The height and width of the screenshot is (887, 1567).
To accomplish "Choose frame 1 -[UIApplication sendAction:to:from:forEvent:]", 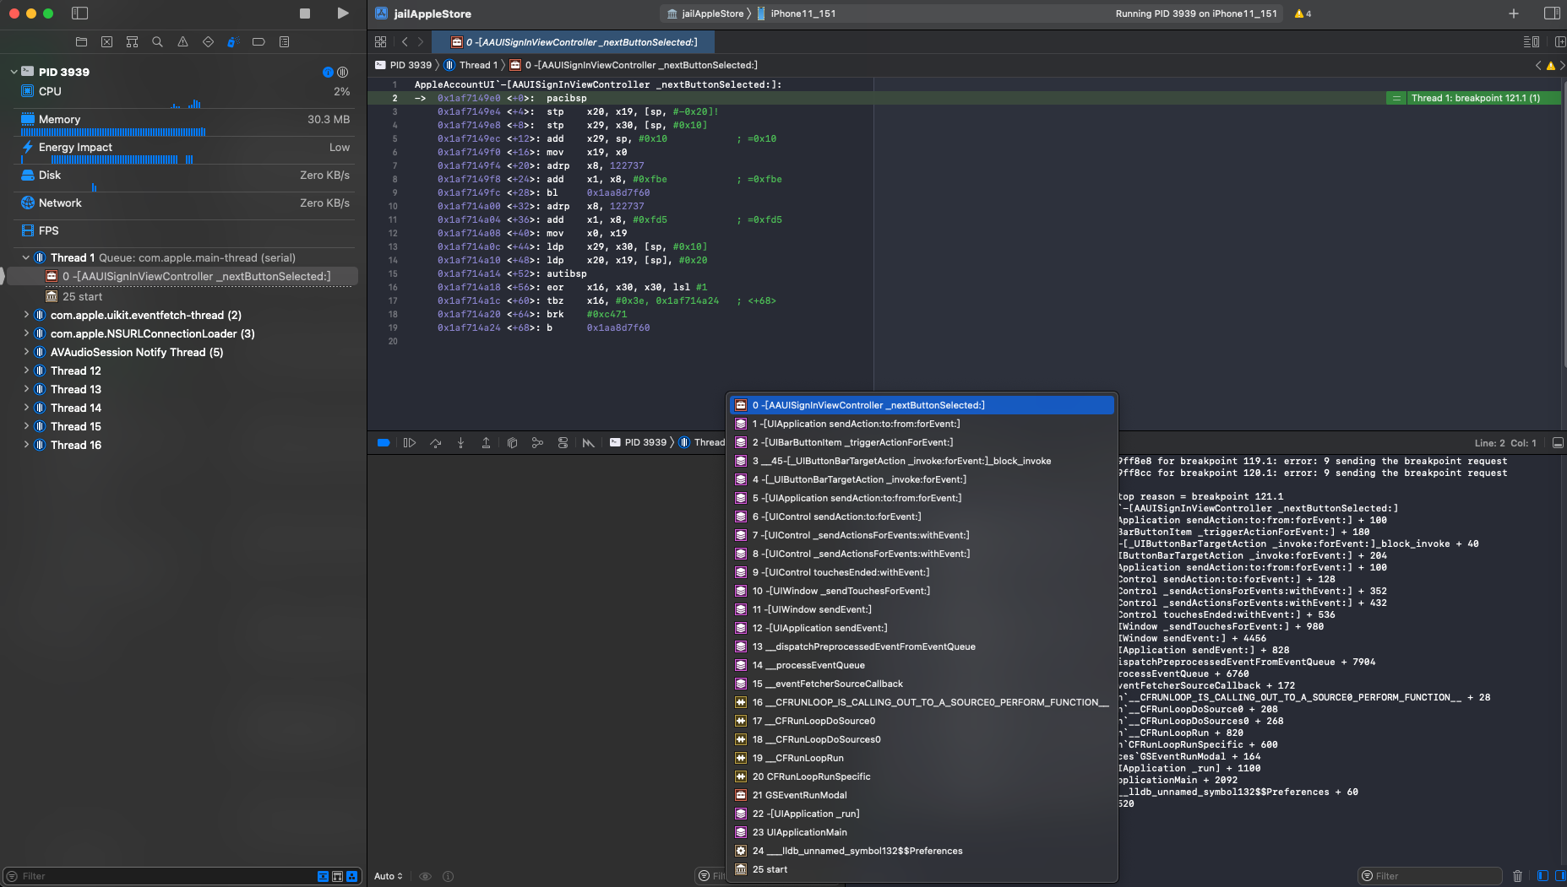I will click(922, 424).
